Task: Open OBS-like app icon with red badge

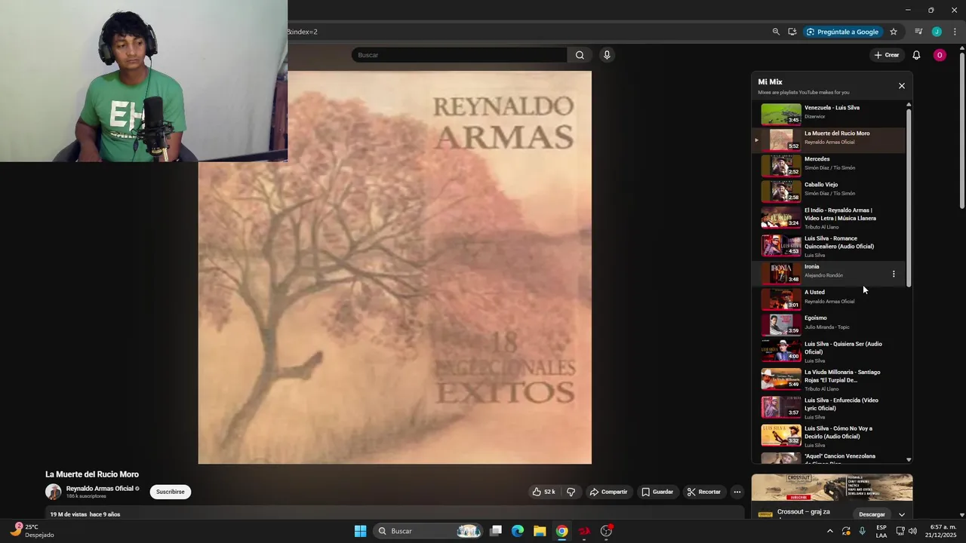Action: (x=606, y=531)
